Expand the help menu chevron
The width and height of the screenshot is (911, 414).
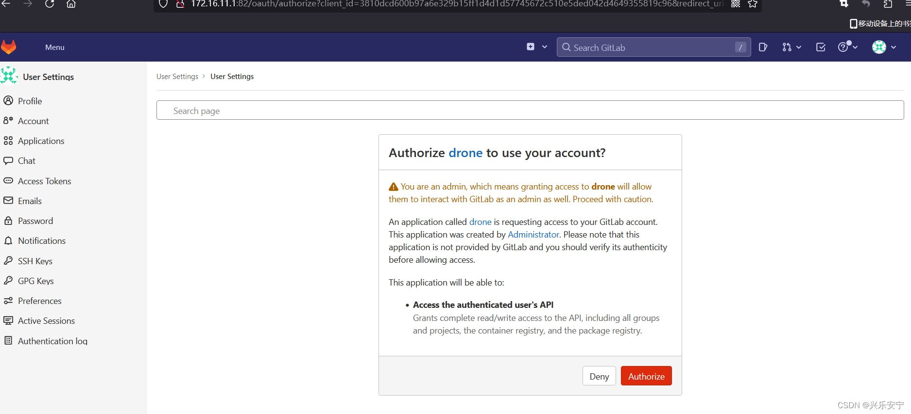click(x=855, y=47)
